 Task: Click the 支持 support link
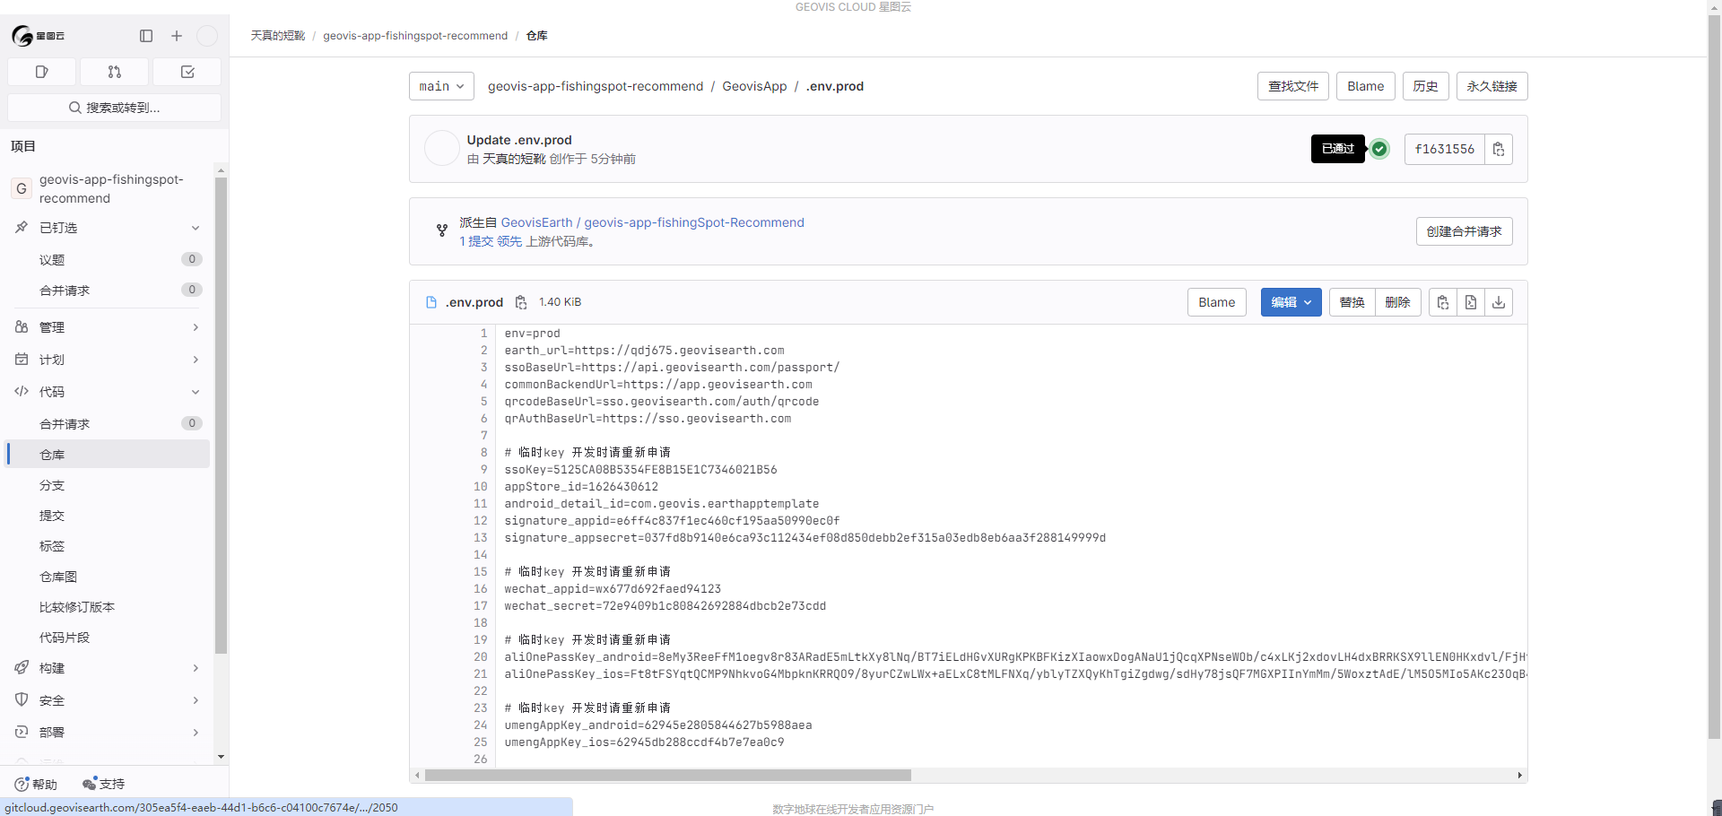click(104, 784)
